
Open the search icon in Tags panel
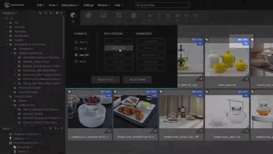pyautogui.click(x=50, y=128)
